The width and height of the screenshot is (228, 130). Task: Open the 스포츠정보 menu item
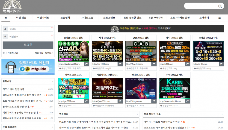(109, 18)
